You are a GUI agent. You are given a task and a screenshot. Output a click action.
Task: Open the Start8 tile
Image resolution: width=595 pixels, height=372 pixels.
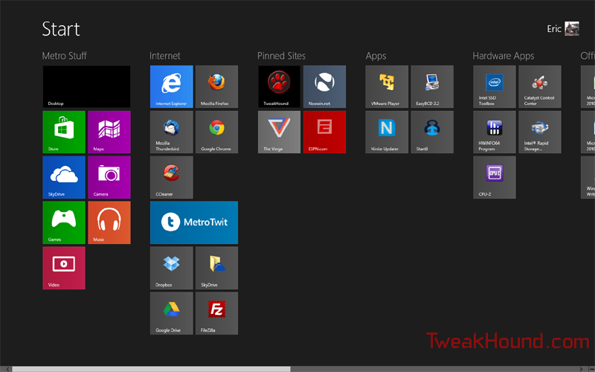click(x=432, y=132)
